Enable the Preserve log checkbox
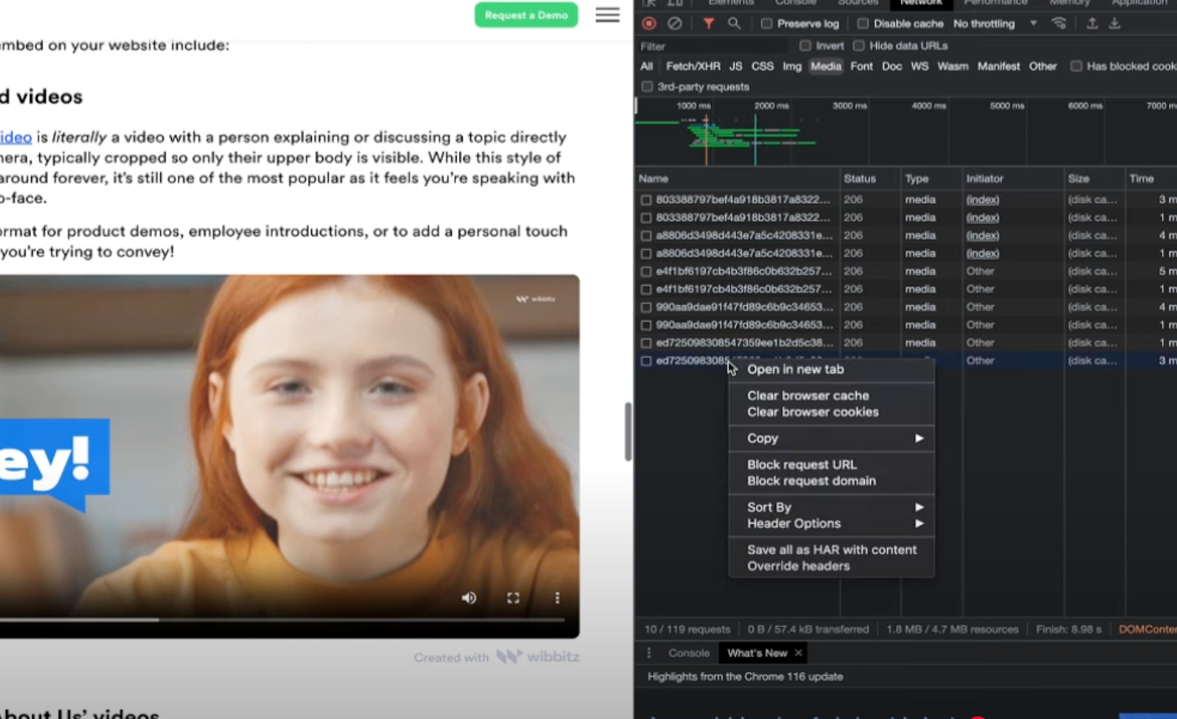The image size is (1177, 719). click(766, 23)
